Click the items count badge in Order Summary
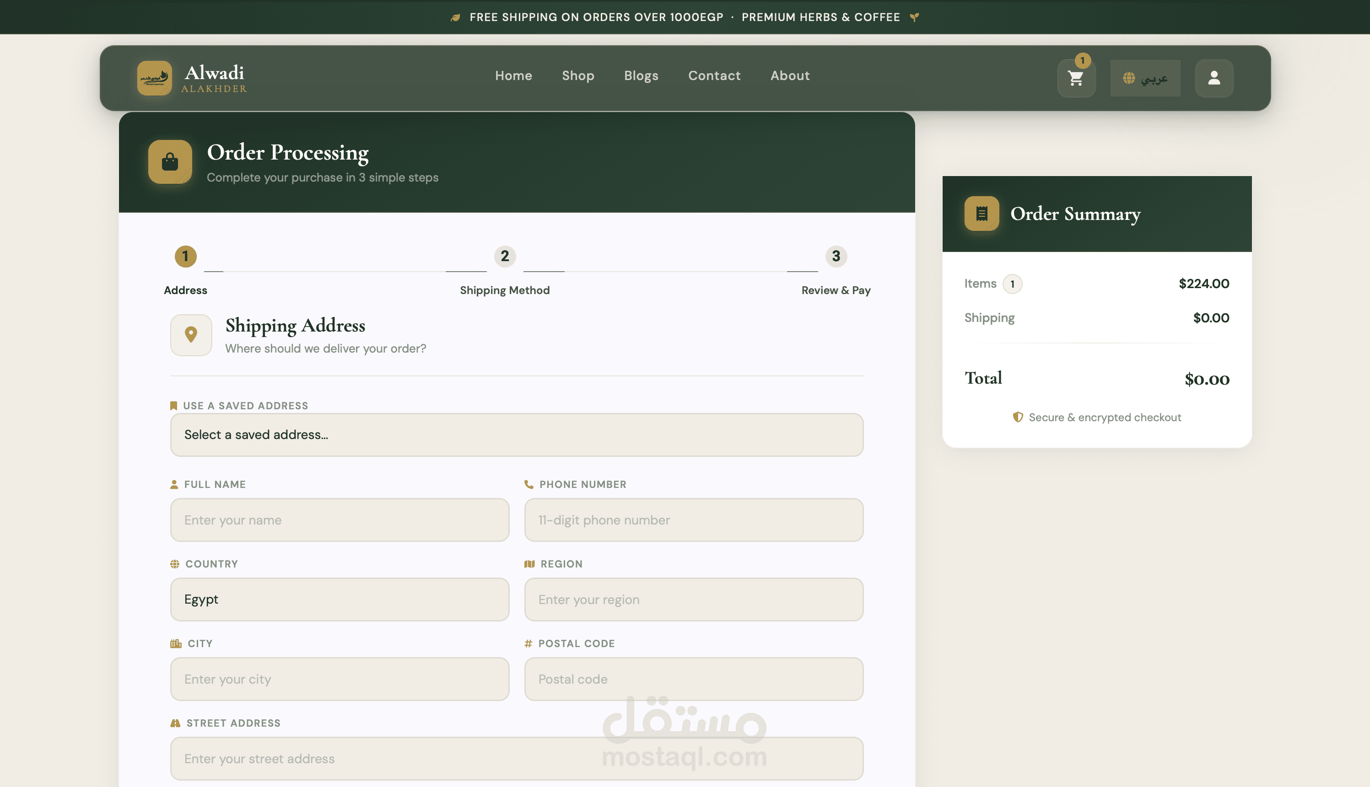 [1013, 284]
